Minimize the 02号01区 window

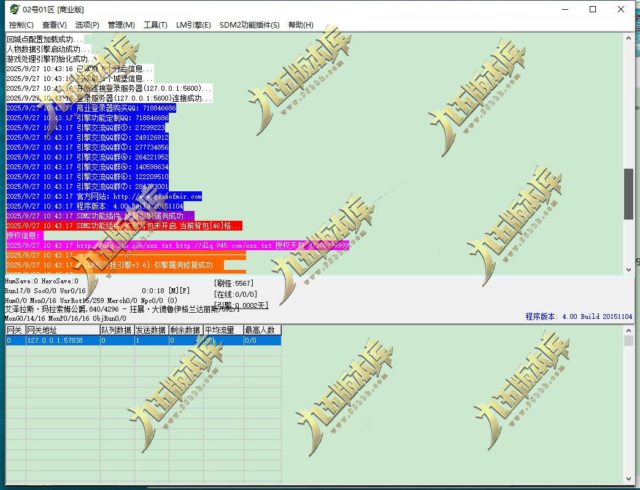coord(565,9)
